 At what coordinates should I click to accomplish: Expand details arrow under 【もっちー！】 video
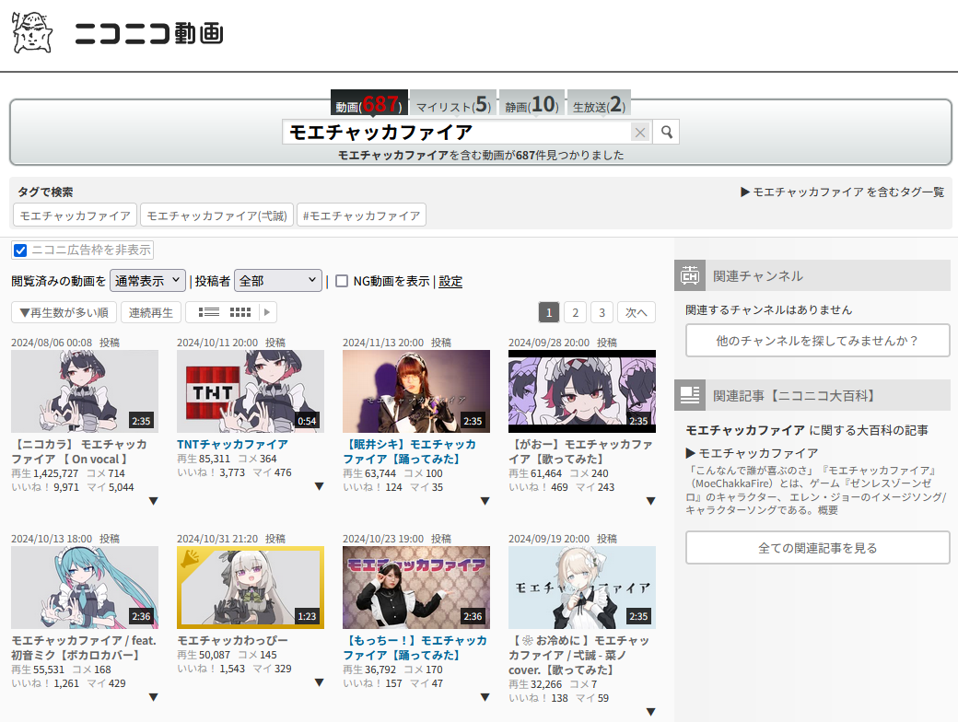[x=485, y=697]
